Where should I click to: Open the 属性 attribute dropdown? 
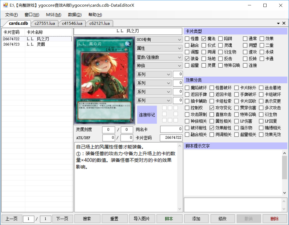159,48
